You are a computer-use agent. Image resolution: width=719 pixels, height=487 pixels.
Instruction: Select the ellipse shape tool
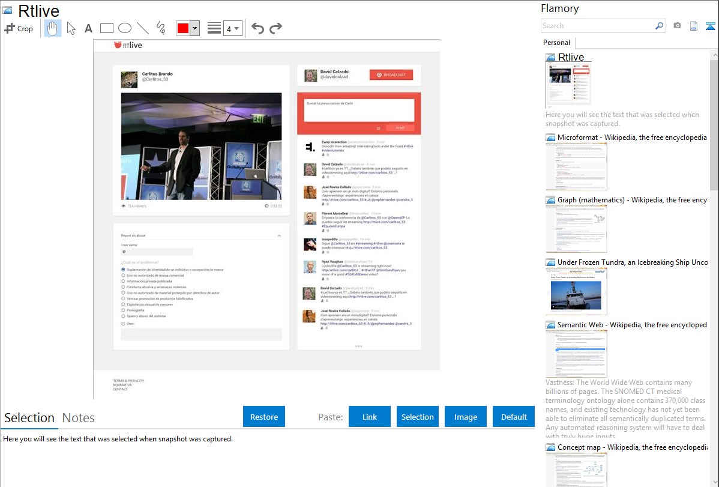point(125,28)
